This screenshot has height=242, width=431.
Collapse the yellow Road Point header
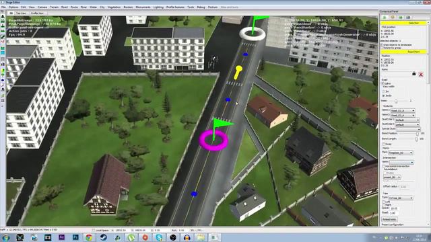(x=404, y=52)
